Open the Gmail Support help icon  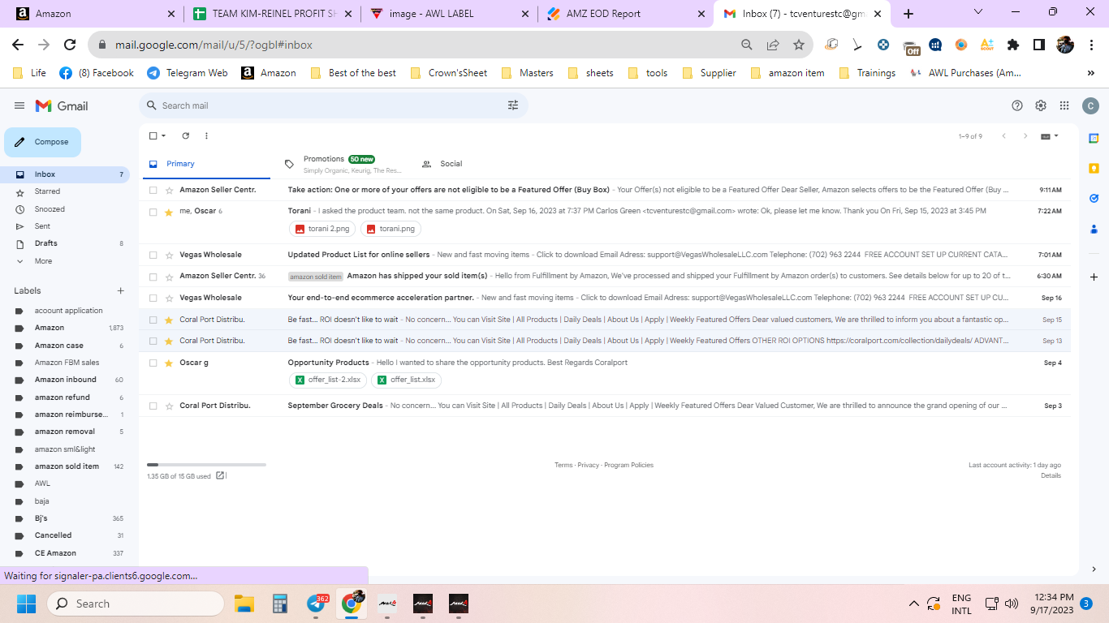coord(1017,105)
